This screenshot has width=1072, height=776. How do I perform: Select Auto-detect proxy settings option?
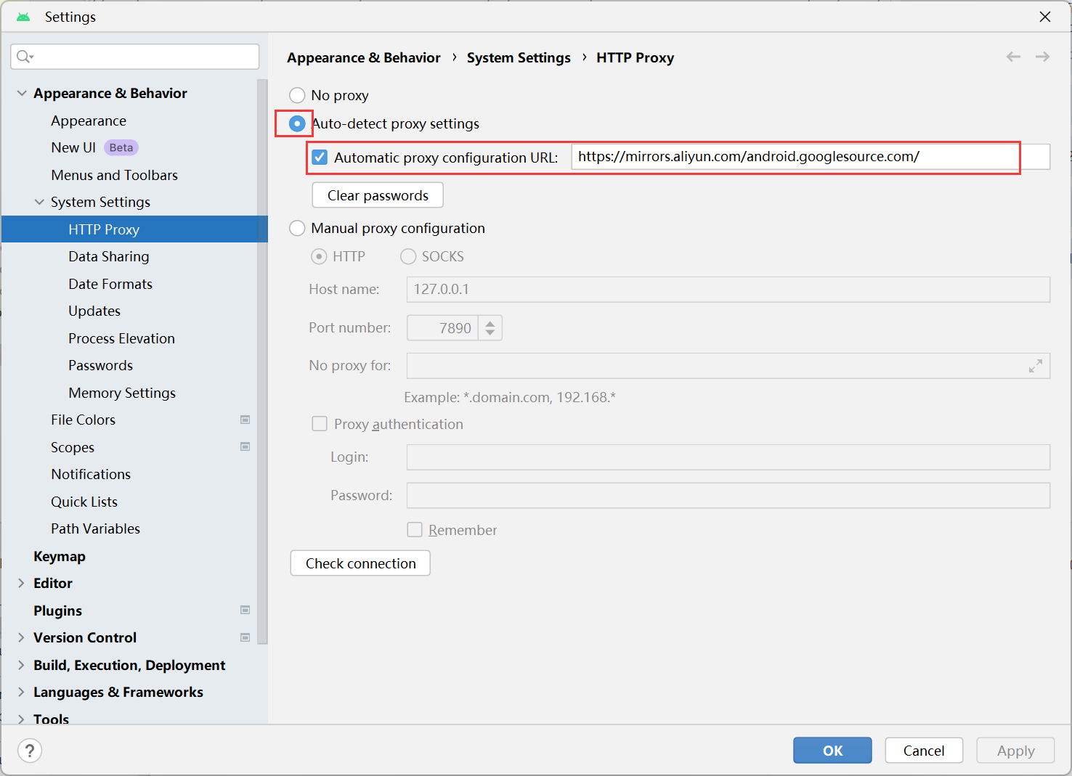tap(297, 123)
